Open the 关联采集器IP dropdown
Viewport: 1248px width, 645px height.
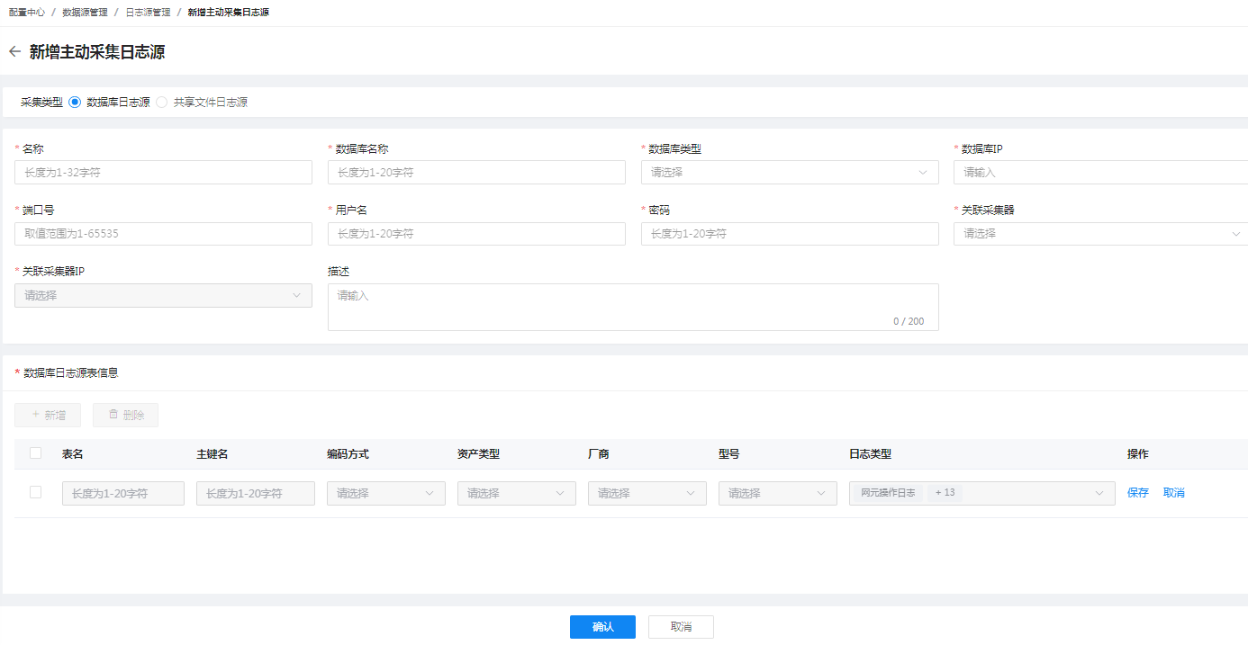pyautogui.click(x=164, y=295)
